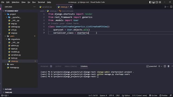Click Ln 7, Col 33 status
173x97 pixels.
93,95
